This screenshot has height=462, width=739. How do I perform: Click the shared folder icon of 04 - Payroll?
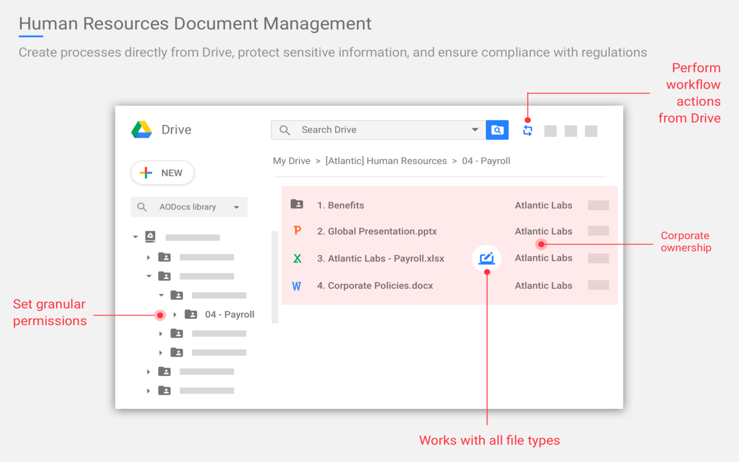[x=191, y=314]
